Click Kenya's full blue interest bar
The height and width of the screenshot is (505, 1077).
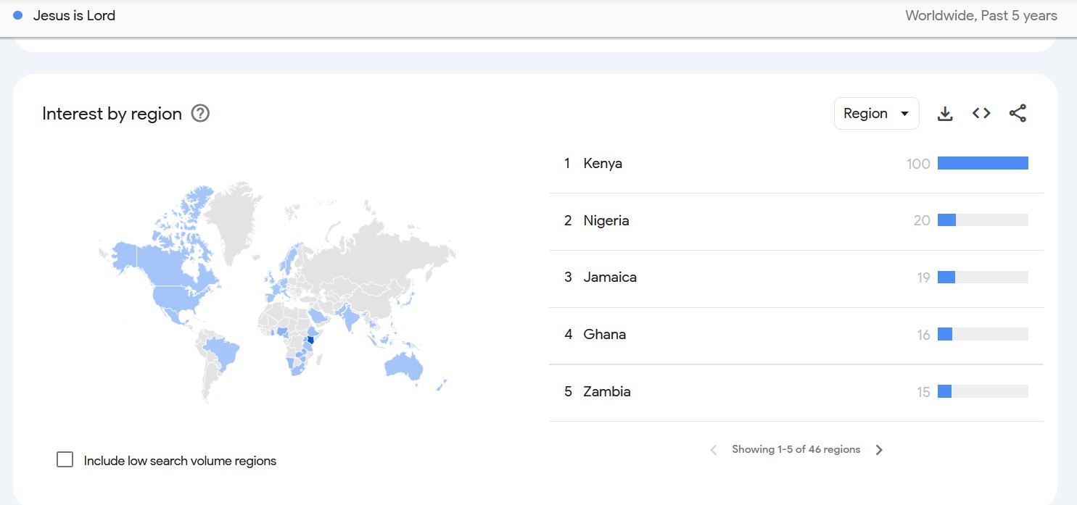[x=983, y=164]
